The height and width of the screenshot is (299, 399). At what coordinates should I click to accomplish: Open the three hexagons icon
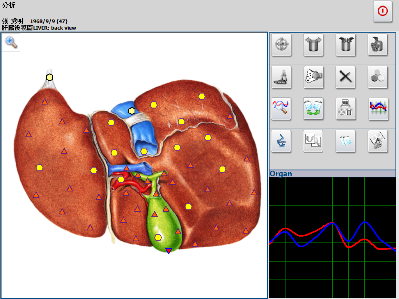point(378,77)
